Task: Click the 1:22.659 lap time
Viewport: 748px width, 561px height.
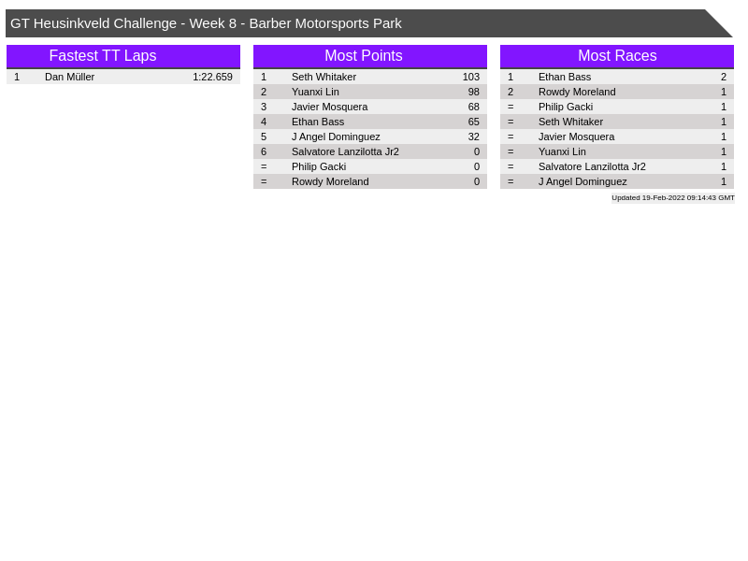Action: [x=212, y=77]
